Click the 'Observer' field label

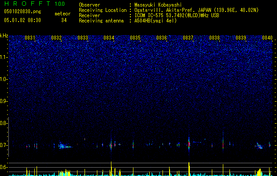pos(89,5)
